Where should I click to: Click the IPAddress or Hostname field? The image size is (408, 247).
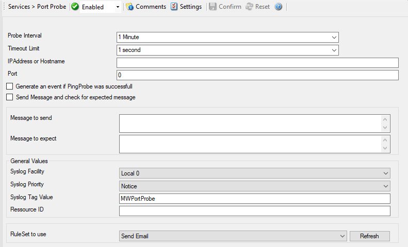click(257, 63)
